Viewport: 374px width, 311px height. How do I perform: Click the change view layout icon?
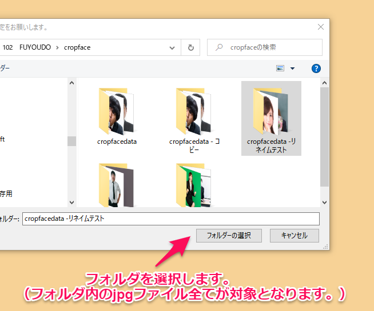coord(280,68)
